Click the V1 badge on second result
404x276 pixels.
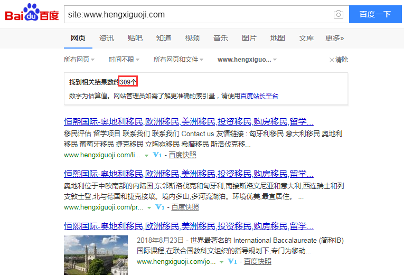coord(160,207)
